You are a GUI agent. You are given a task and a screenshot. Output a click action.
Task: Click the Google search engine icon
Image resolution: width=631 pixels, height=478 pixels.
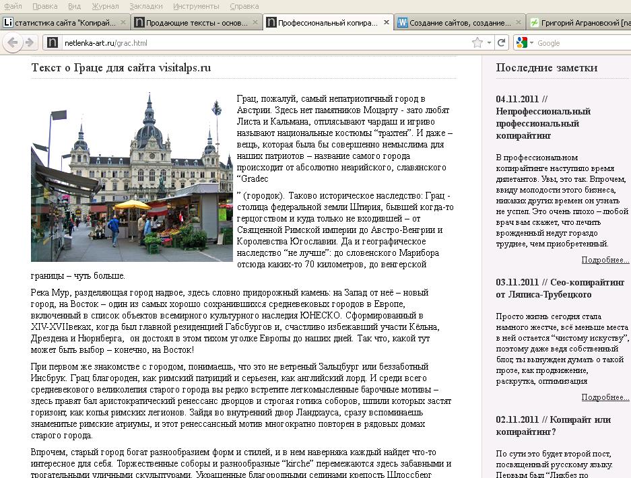point(521,42)
